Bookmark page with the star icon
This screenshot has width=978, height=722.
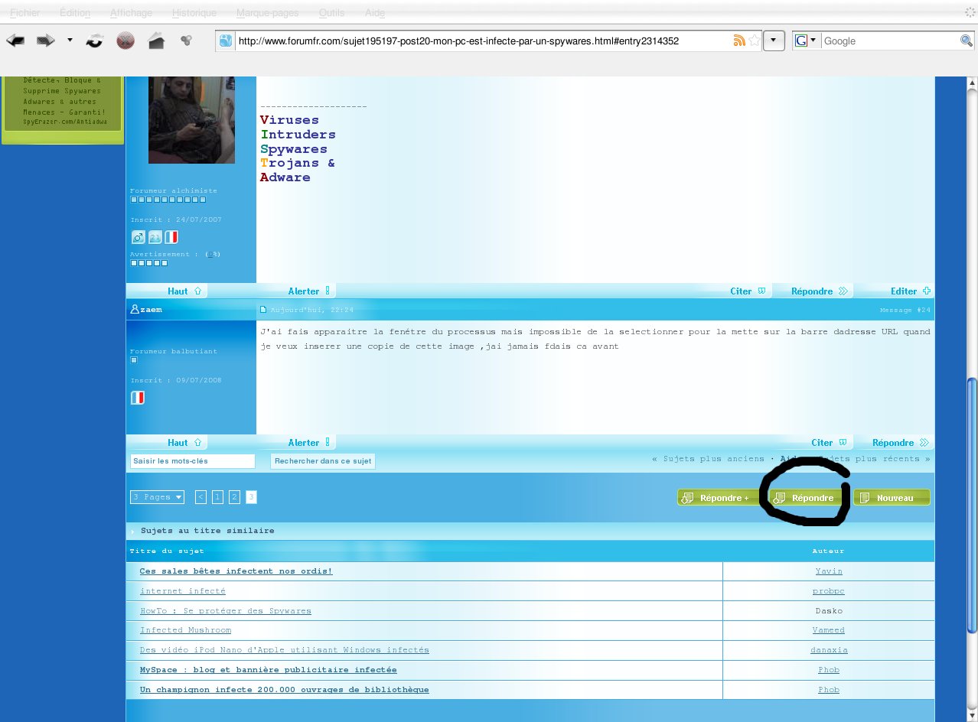[x=755, y=41]
